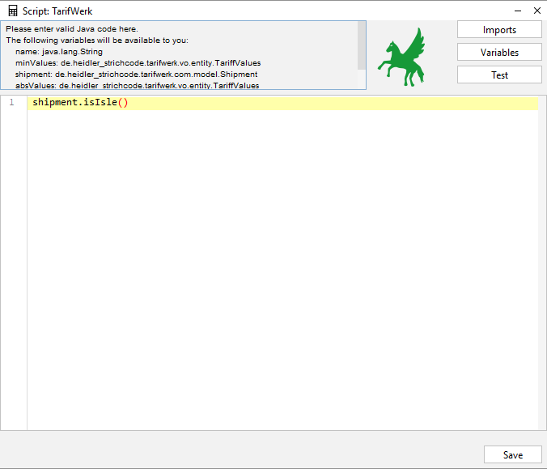Place cursor in the word "shipment"
547x469 pixels.
tap(55, 103)
